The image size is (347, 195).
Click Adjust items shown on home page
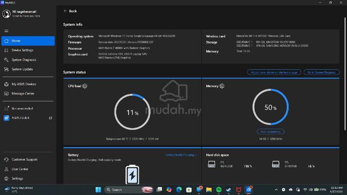(x=274, y=72)
